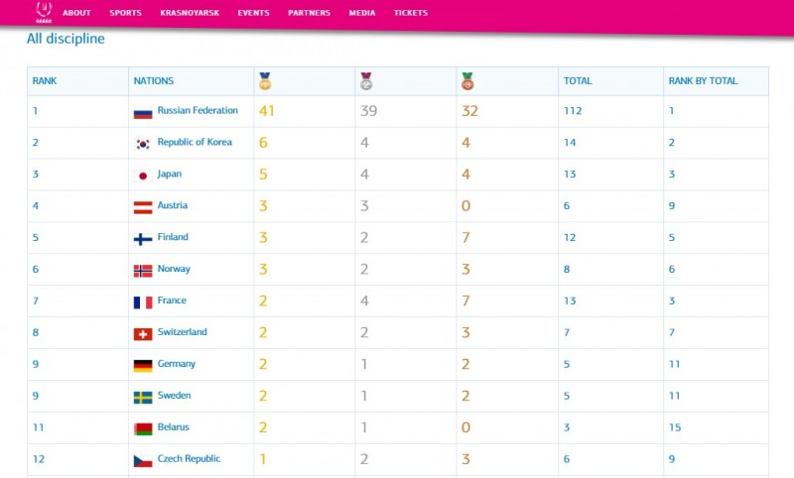Click the All discipline heading
This screenshot has height=478, width=794.
[66, 39]
